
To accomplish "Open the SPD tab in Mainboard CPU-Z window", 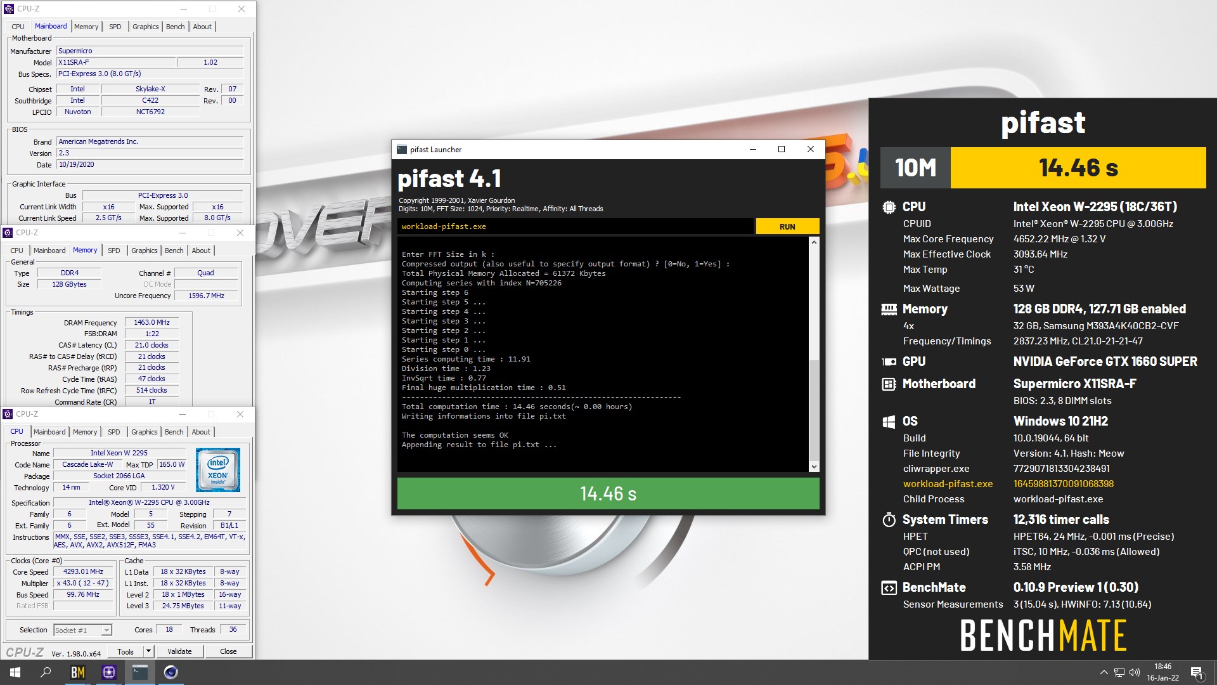I will coord(115,27).
